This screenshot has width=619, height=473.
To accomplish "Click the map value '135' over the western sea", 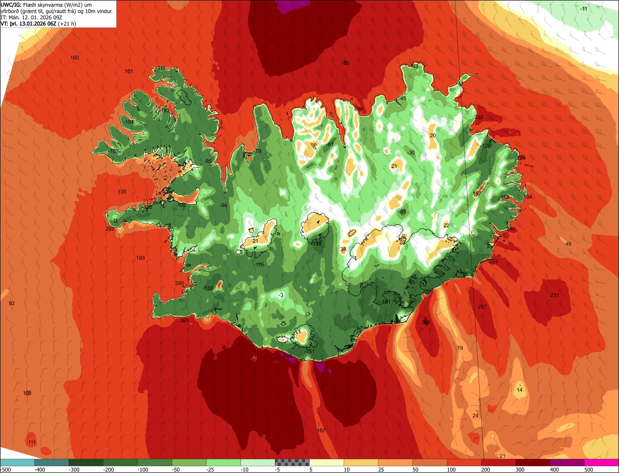I will tap(122, 192).
